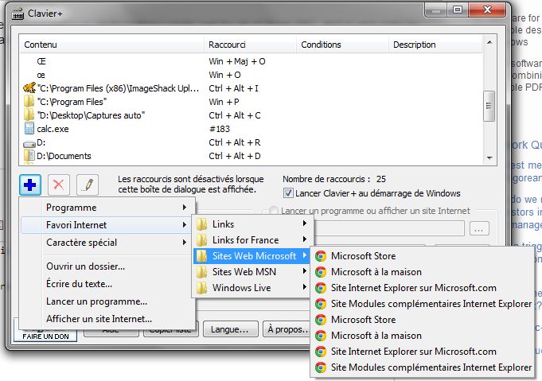Click the ImageShack Uploader row icon
The image size is (542, 381).
[29, 88]
